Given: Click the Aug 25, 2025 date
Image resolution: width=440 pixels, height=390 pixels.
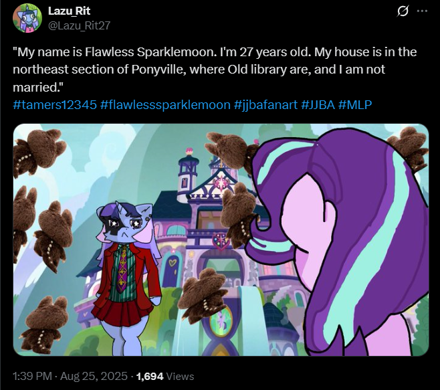Looking at the screenshot, I should pos(94,376).
